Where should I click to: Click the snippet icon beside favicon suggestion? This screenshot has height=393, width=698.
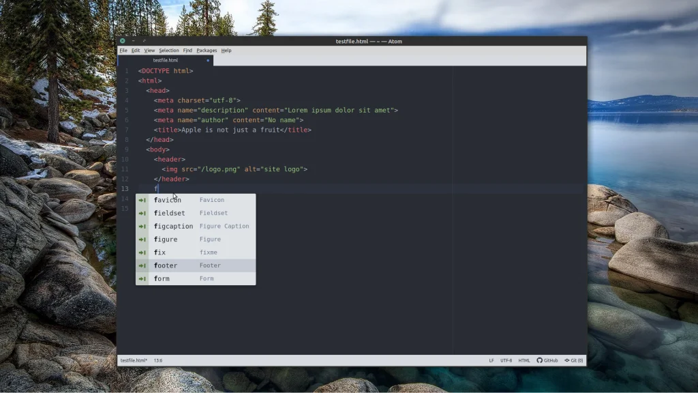(x=142, y=200)
